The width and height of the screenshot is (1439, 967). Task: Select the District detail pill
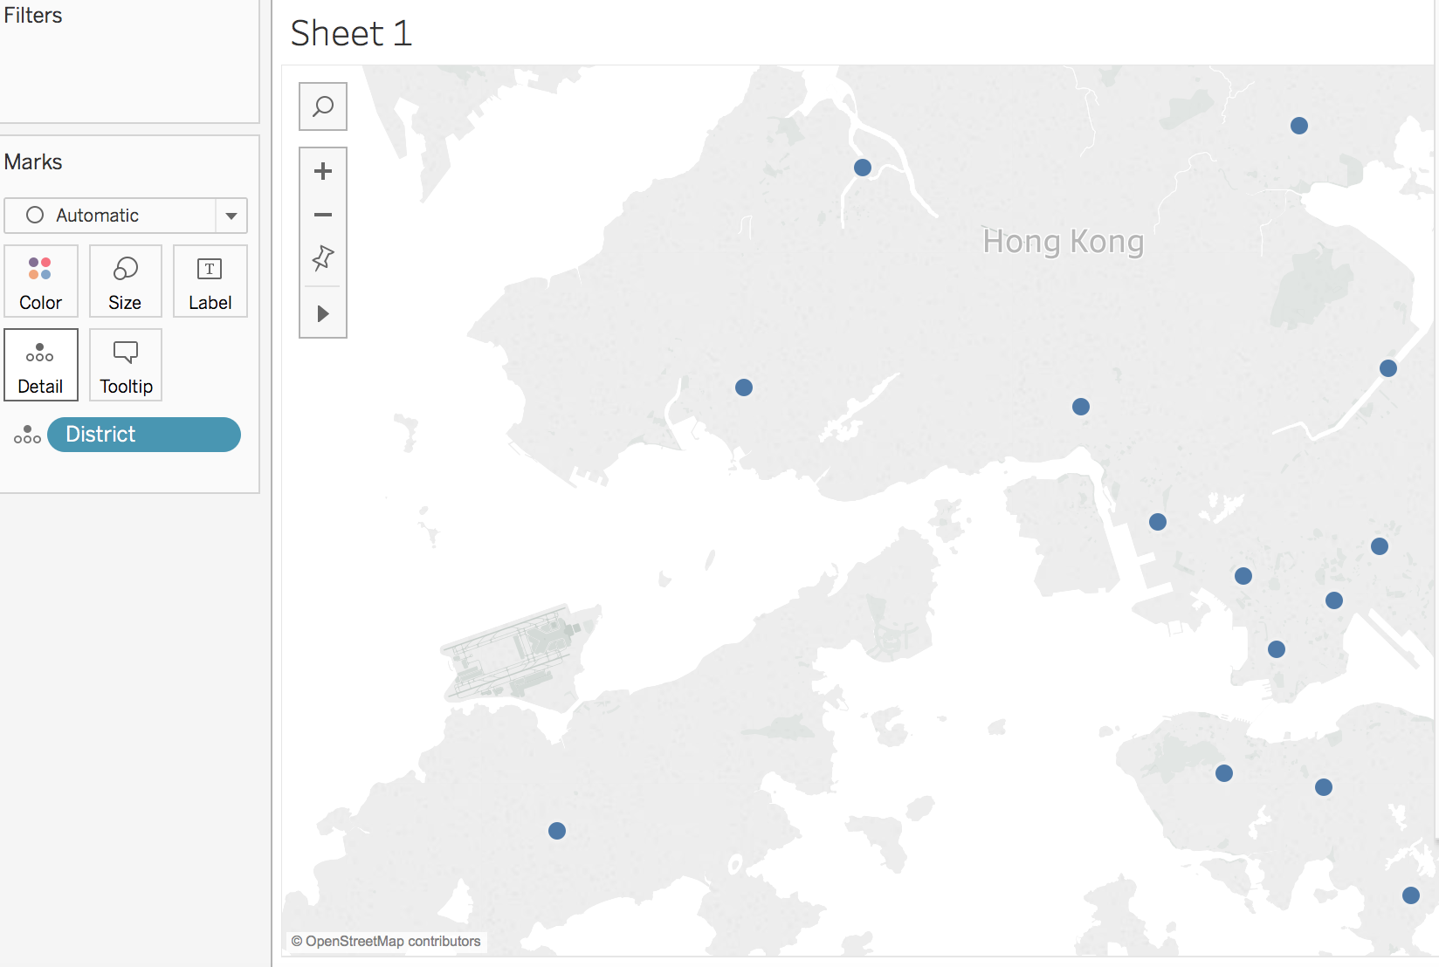click(143, 435)
